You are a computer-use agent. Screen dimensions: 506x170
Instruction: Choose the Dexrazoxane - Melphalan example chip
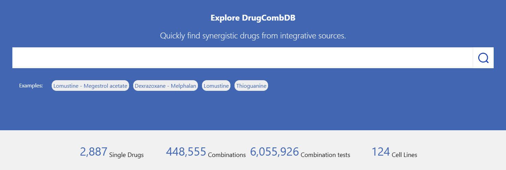click(165, 86)
